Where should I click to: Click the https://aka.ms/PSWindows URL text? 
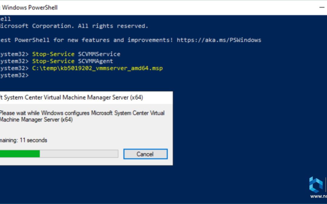[219, 40]
